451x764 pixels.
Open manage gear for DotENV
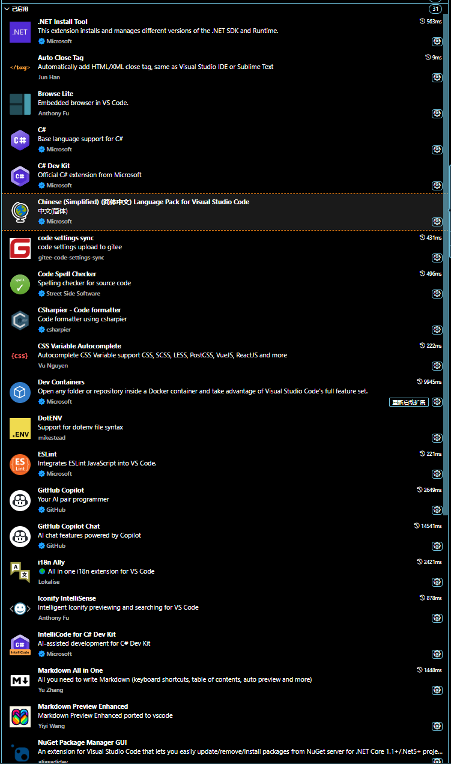437,438
